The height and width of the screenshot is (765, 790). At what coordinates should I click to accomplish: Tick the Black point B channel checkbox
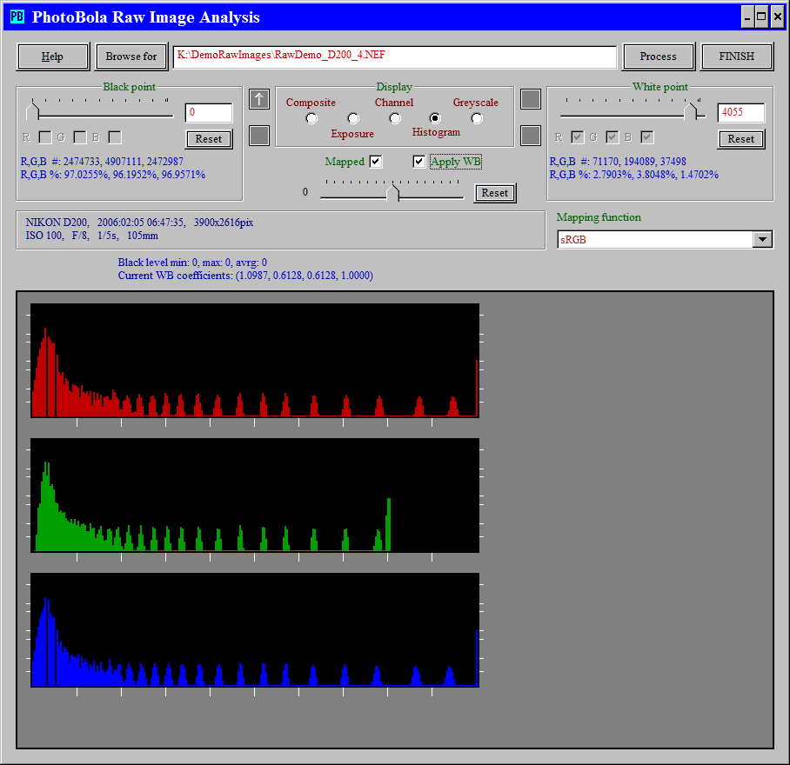click(x=115, y=137)
